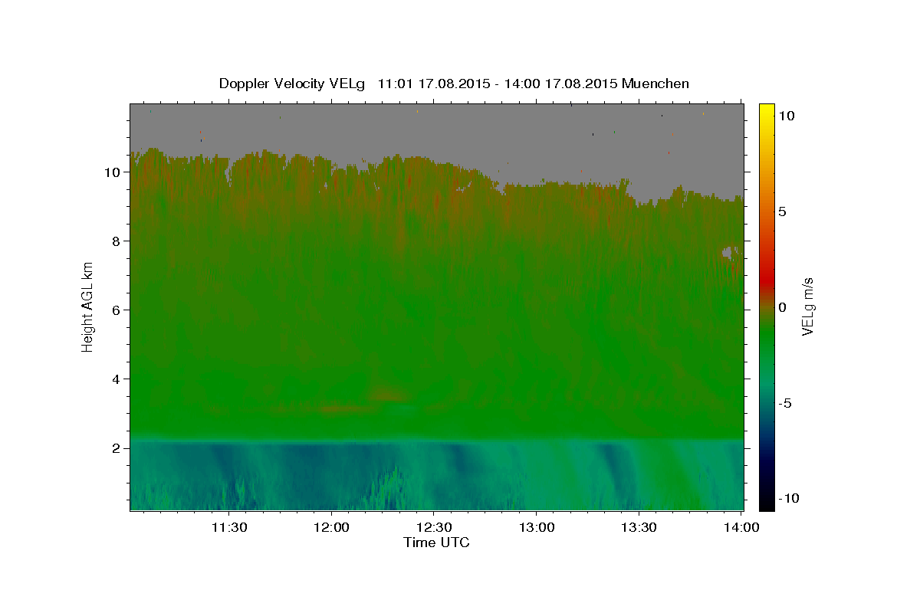Click the colorbar tick label '0'
The height and width of the screenshot is (613, 920).
783,306
